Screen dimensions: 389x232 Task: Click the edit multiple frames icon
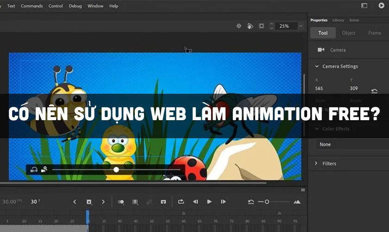(135, 202)
